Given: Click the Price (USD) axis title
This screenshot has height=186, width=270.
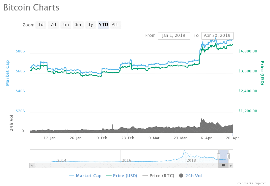Looking at the screenshot, I should tap(262, 73).
